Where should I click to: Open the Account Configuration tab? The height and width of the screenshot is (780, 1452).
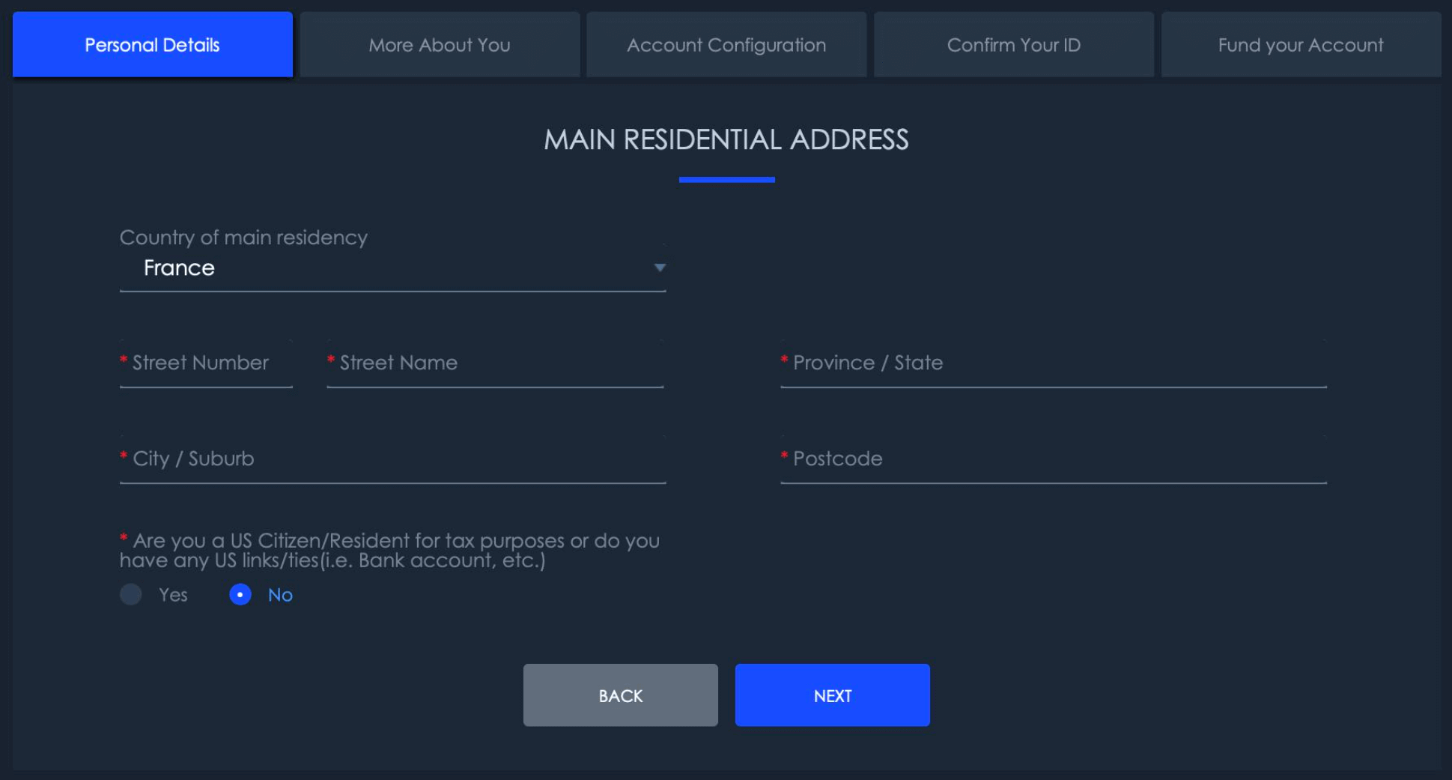(726, 44)
